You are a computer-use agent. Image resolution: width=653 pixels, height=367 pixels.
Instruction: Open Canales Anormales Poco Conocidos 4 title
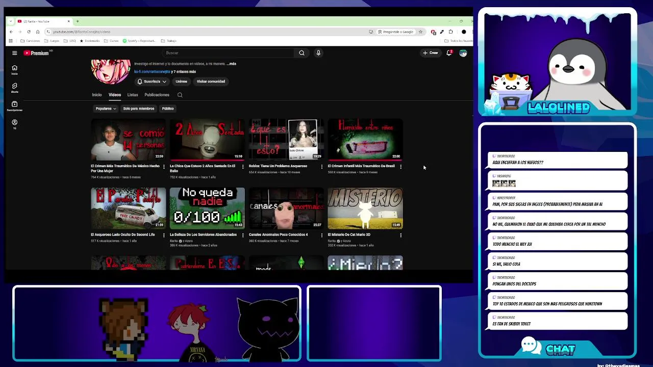(x=278, y=234)
